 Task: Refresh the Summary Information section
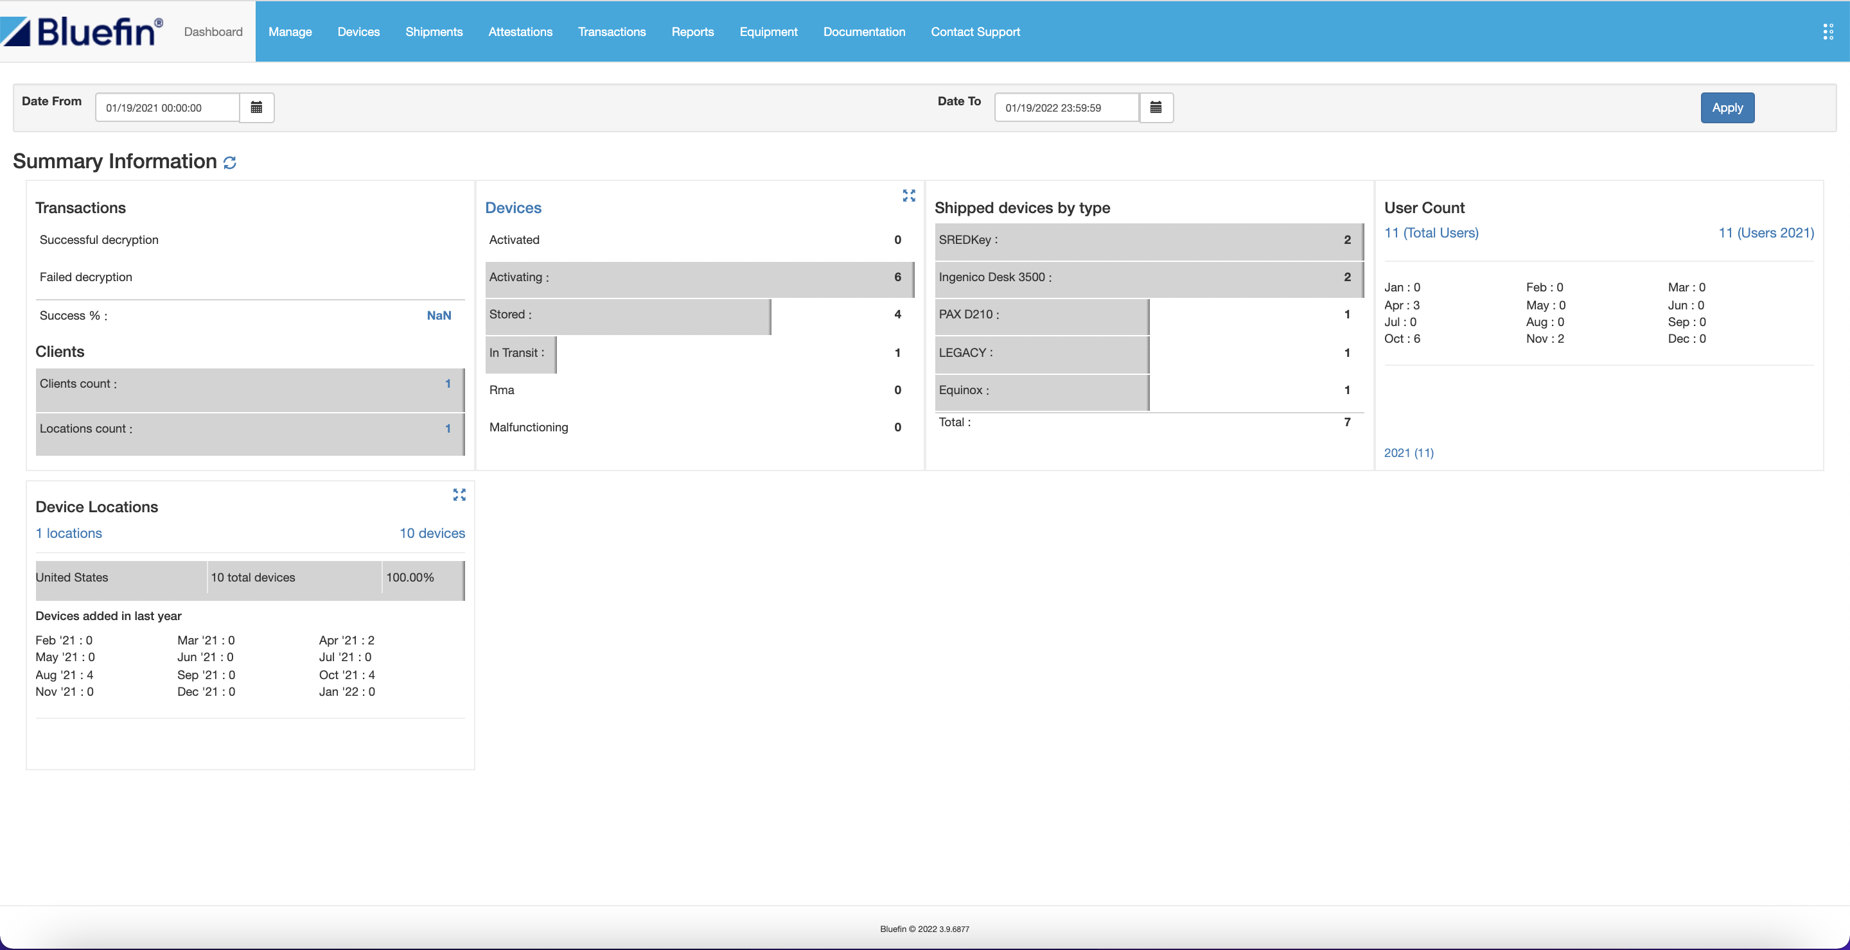[x=230, y=163]
